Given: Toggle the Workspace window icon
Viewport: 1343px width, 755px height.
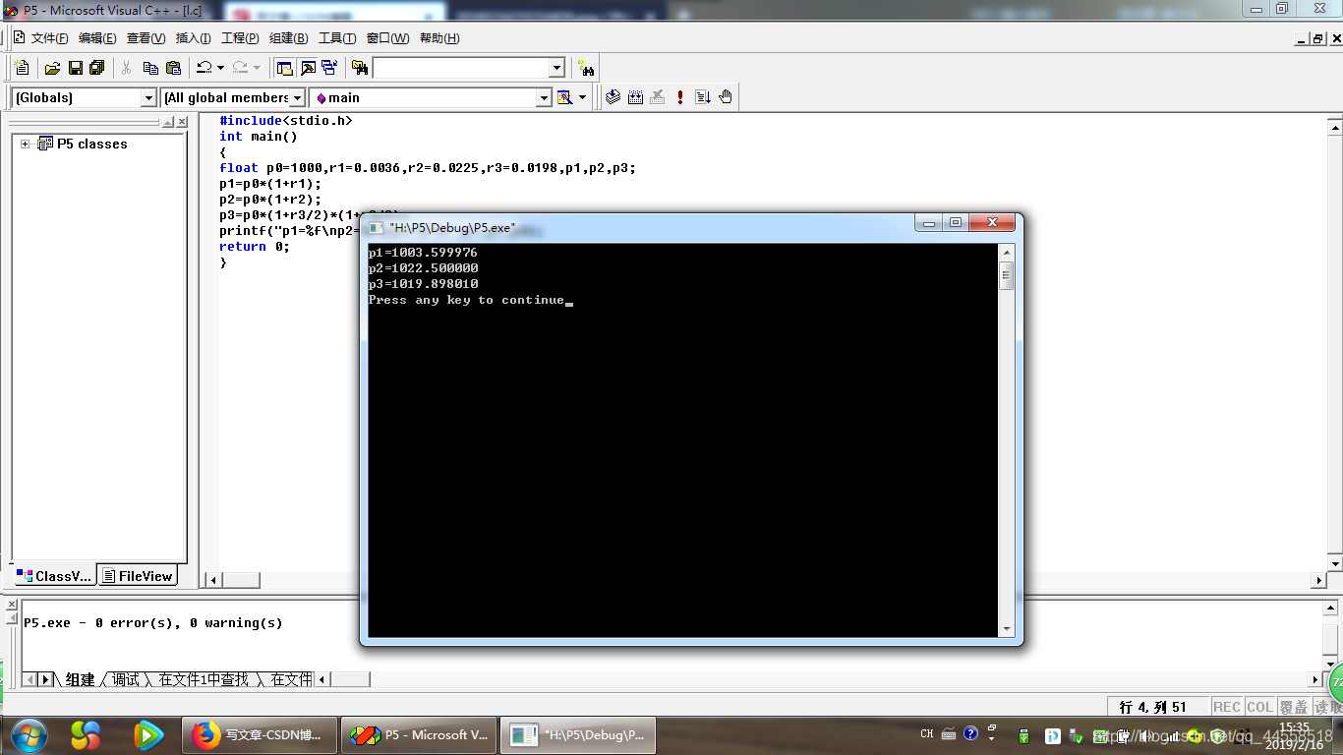Looking at the screenshot, I should tap(285, 68).
